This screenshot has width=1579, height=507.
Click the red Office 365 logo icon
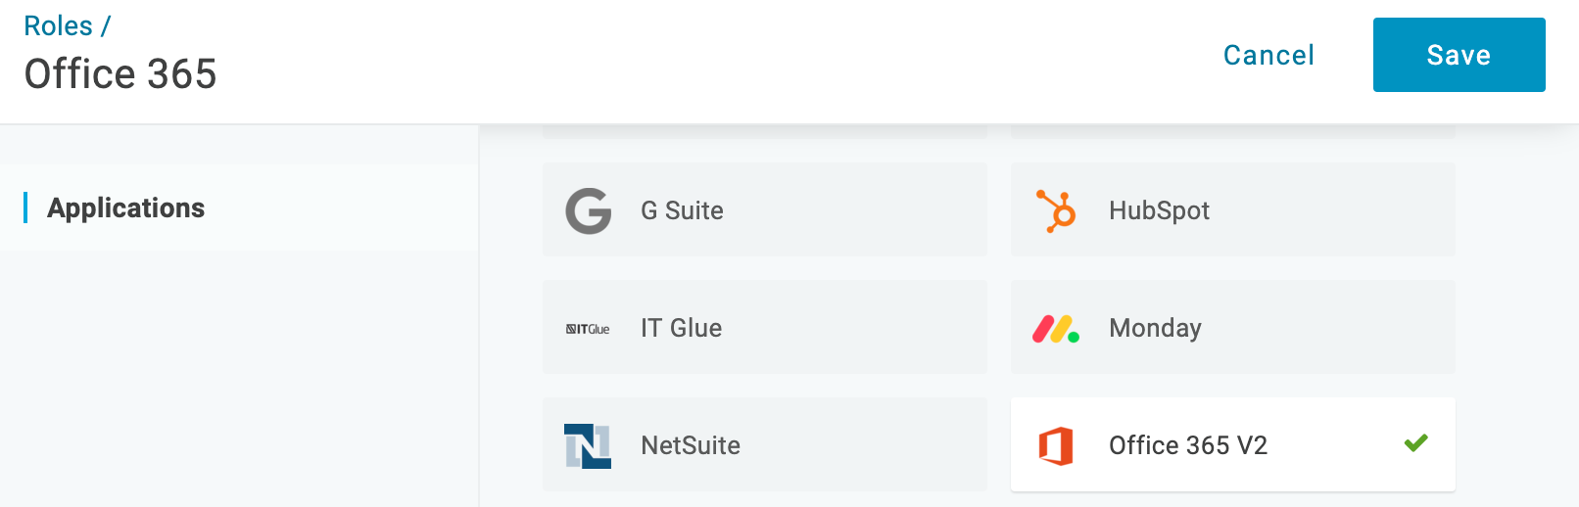pyautogui.click(x=1056, y=446)
